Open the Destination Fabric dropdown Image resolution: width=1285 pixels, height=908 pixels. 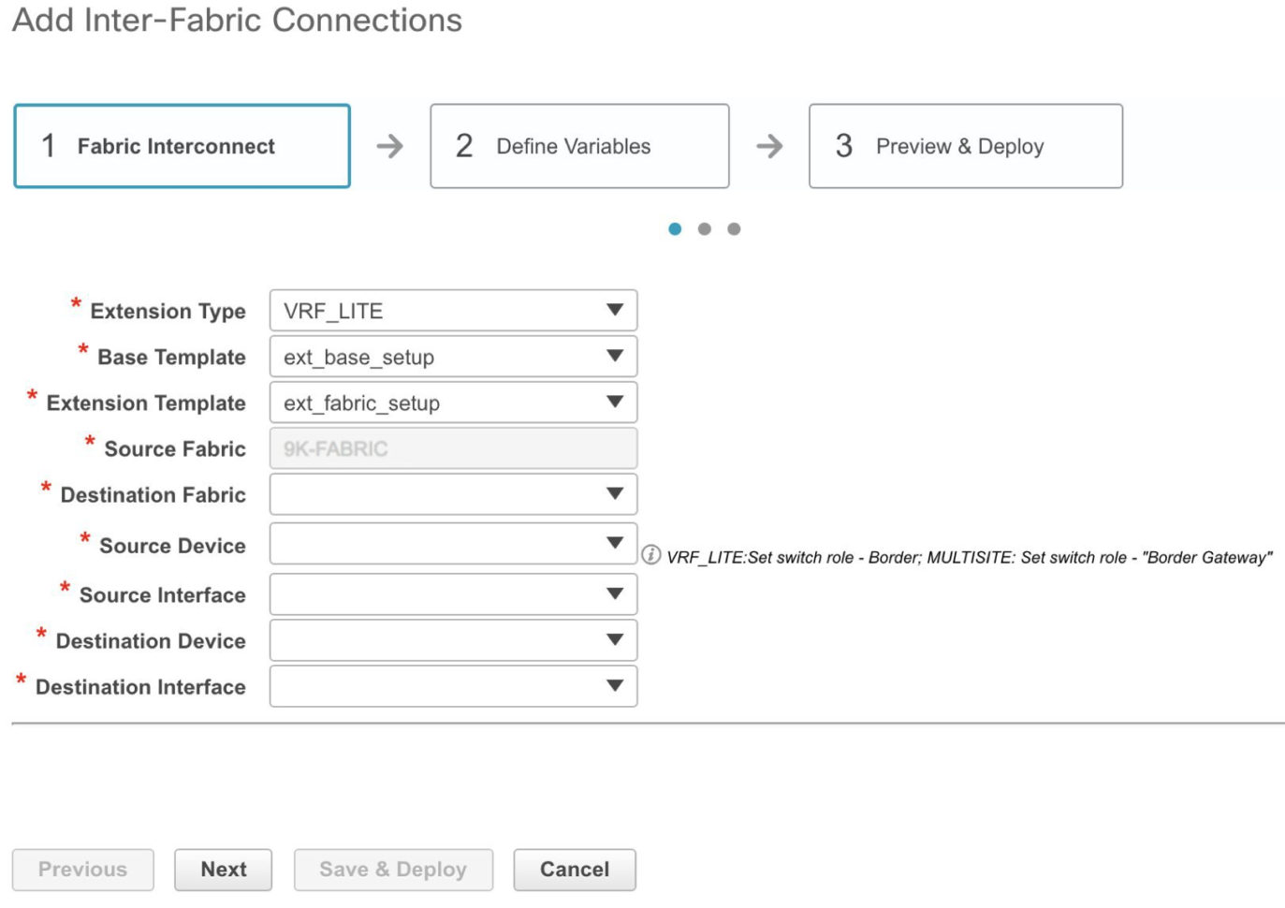coord(453,493)
